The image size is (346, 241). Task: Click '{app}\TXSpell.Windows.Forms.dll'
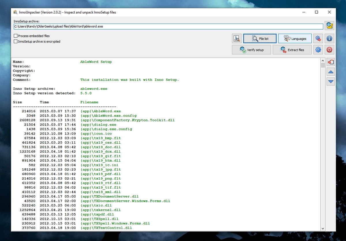115,223
